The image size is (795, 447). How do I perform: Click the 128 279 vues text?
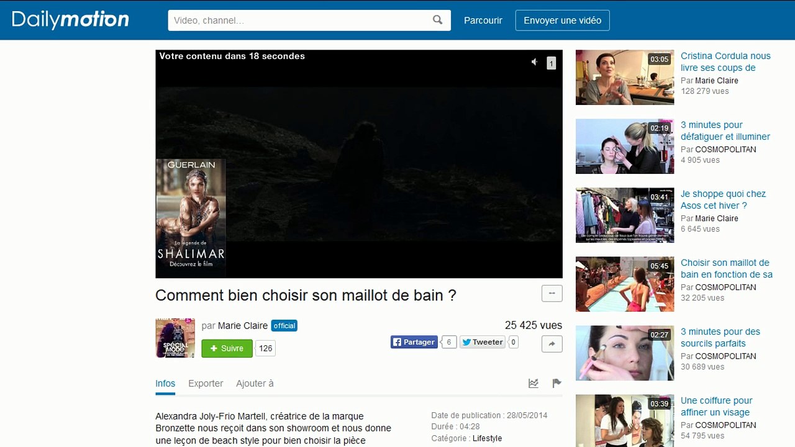point(705,91)
